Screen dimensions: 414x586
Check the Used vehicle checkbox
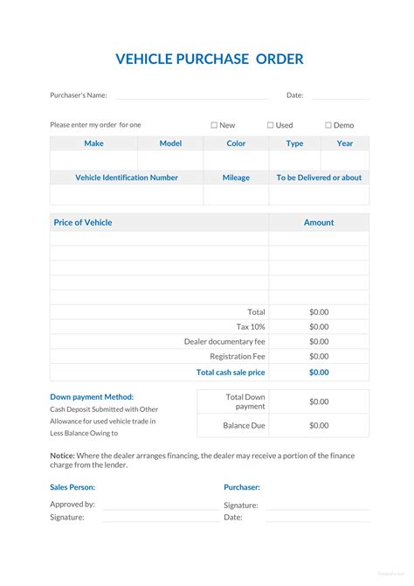[270, 125]
